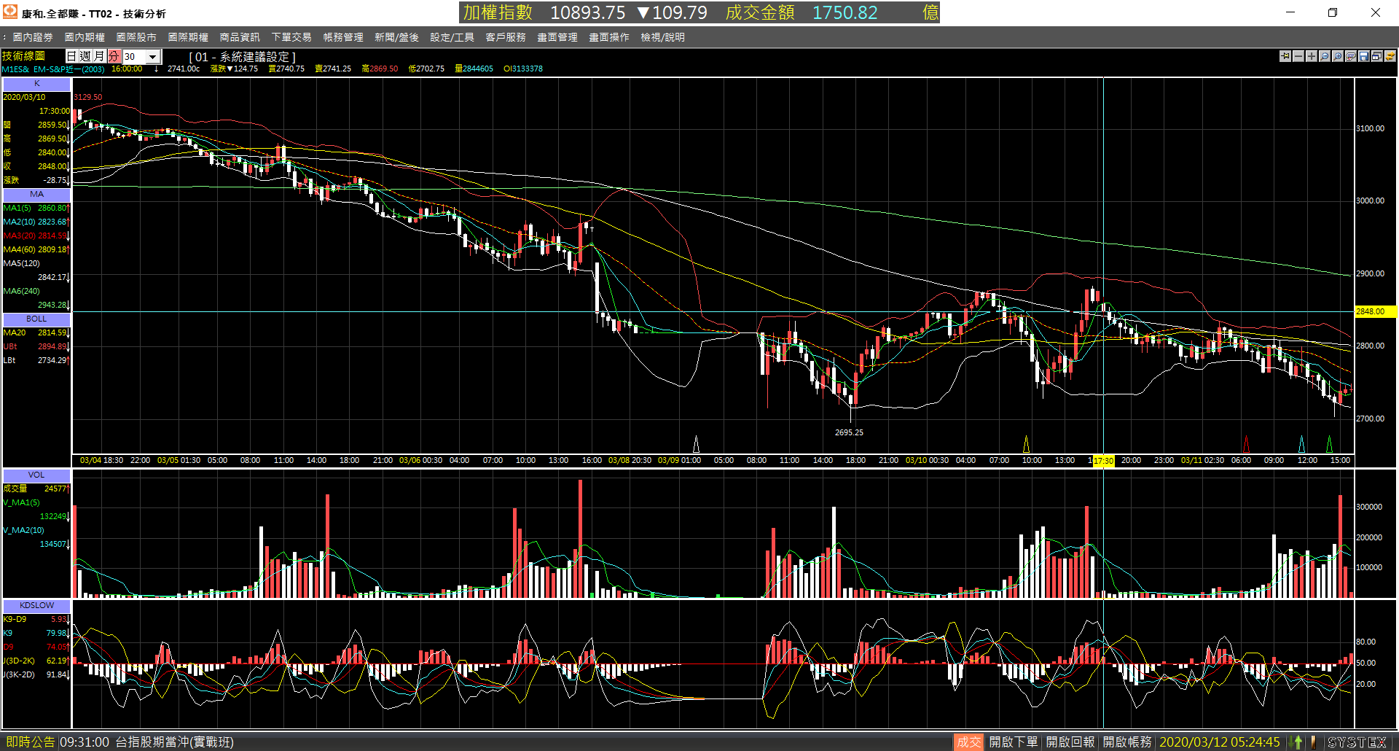Click the white triangle marker on time axis
The image size is (1399, 751).
(696, 444)
